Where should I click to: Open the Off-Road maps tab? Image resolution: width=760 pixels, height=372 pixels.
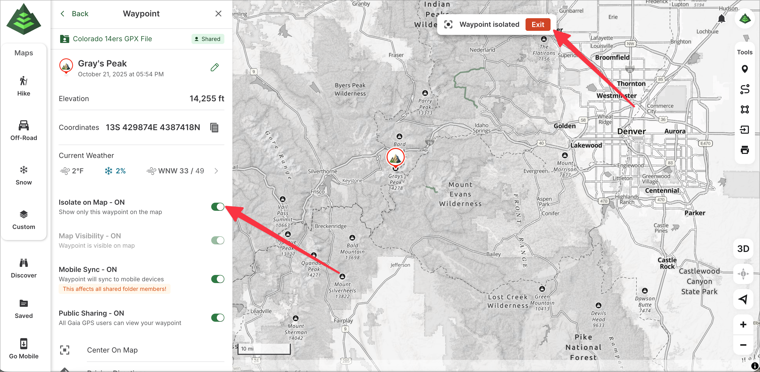coord(23,130)
